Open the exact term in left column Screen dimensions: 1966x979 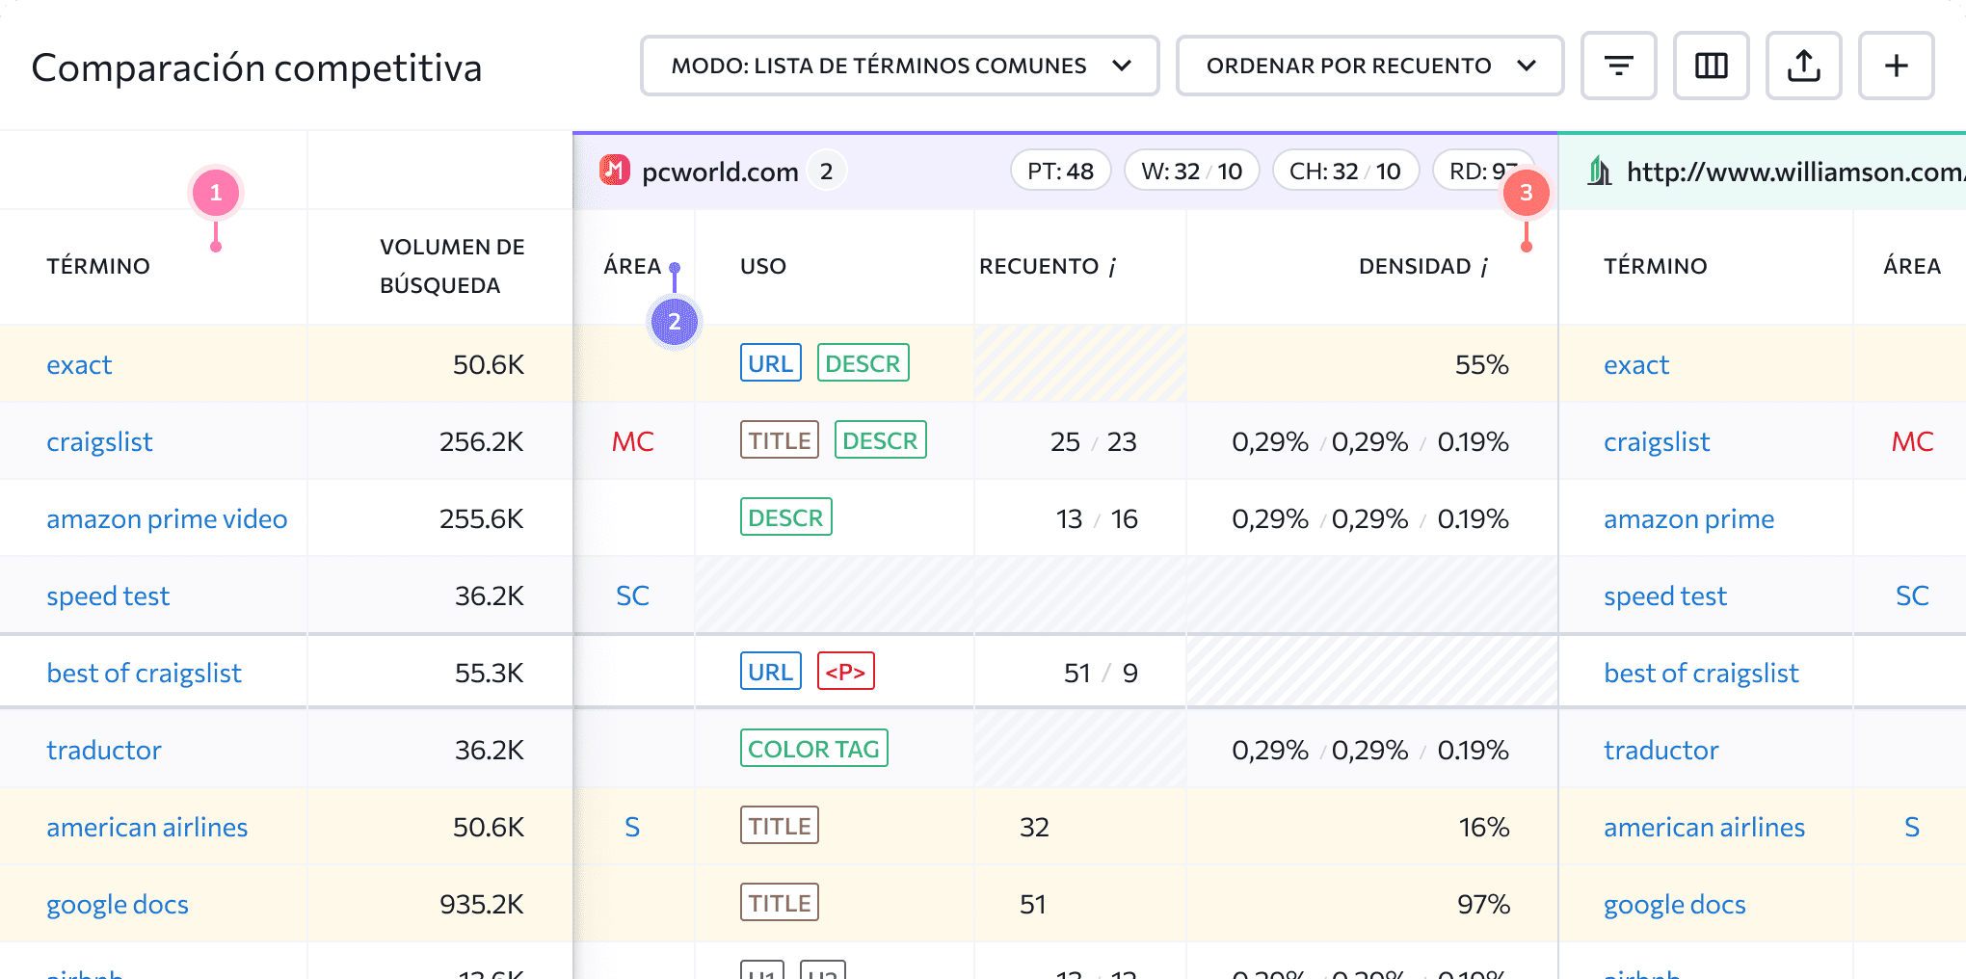(79, 364)
